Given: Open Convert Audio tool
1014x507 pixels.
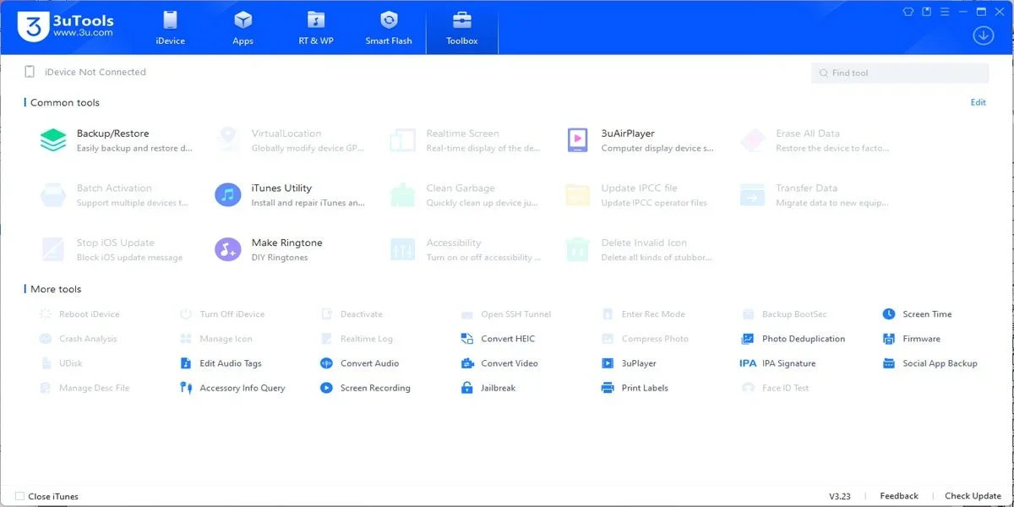Looking at the screenshot, I should tap(359, 363).
